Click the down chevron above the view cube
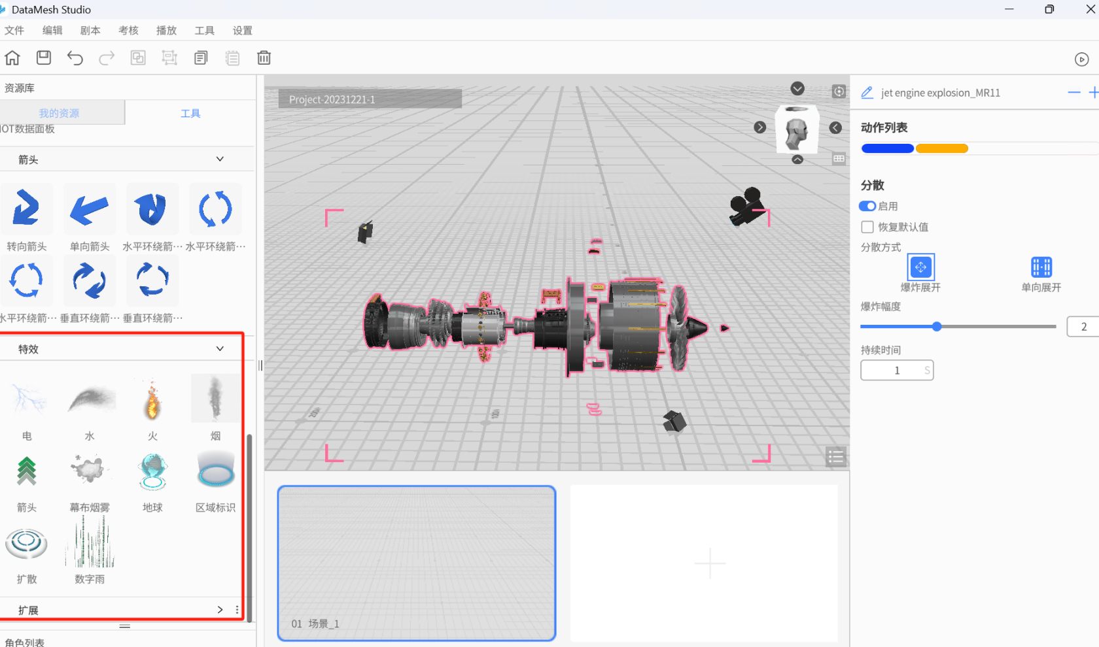1099x647 pixels. pyautogui.click(x=797, y=88)
